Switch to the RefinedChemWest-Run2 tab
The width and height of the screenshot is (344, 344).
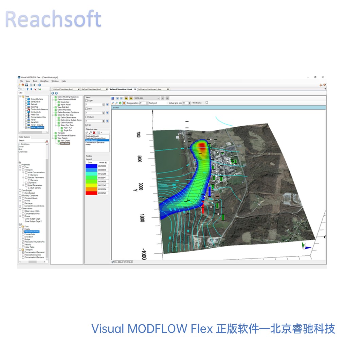pos(63,89)
